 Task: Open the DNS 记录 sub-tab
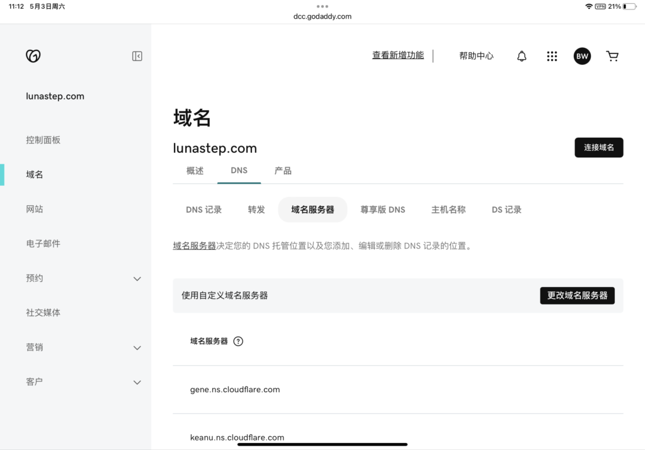203,210
